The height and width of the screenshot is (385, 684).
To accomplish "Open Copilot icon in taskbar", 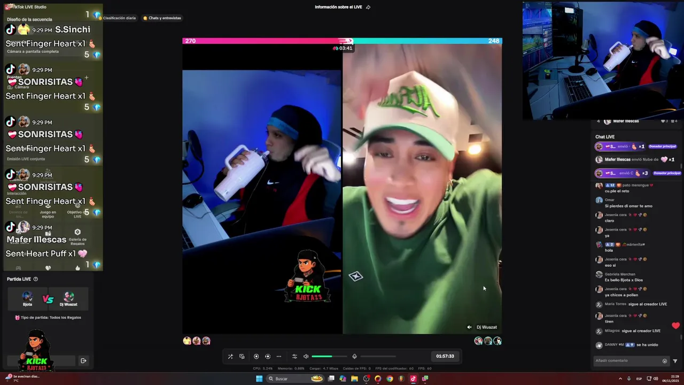I will tap(343, 379).
